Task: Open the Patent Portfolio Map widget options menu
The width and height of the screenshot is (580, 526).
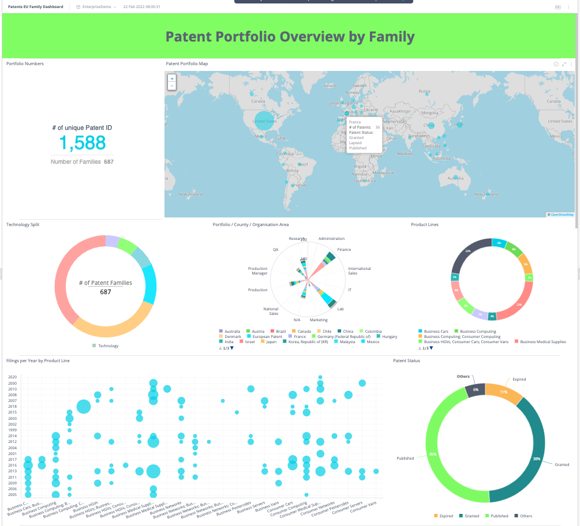Action: click(571, 64)
